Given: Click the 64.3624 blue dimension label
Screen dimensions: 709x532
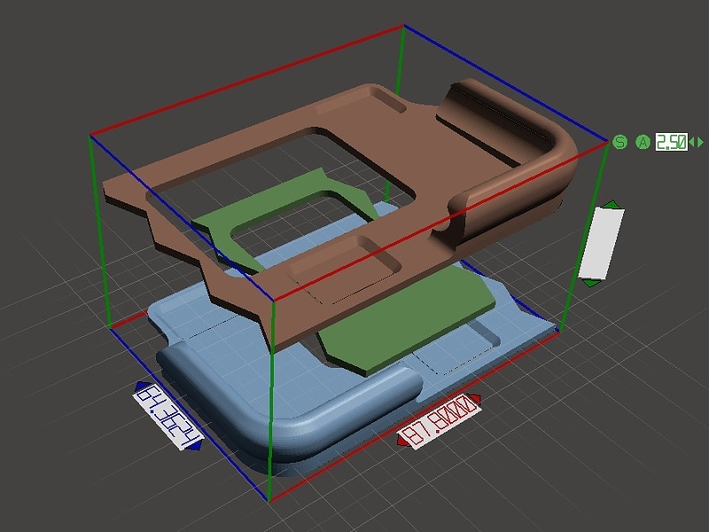Looking at the screenshot, I should coord(168,418).
